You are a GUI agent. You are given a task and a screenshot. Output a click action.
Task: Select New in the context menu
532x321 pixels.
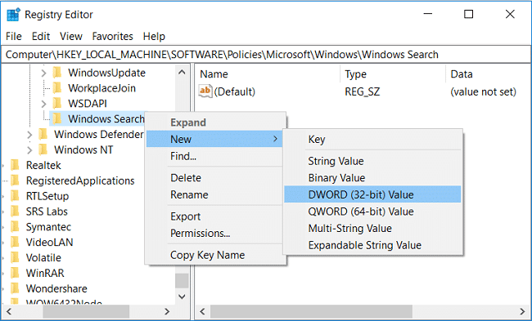click(x=214, y=139)
